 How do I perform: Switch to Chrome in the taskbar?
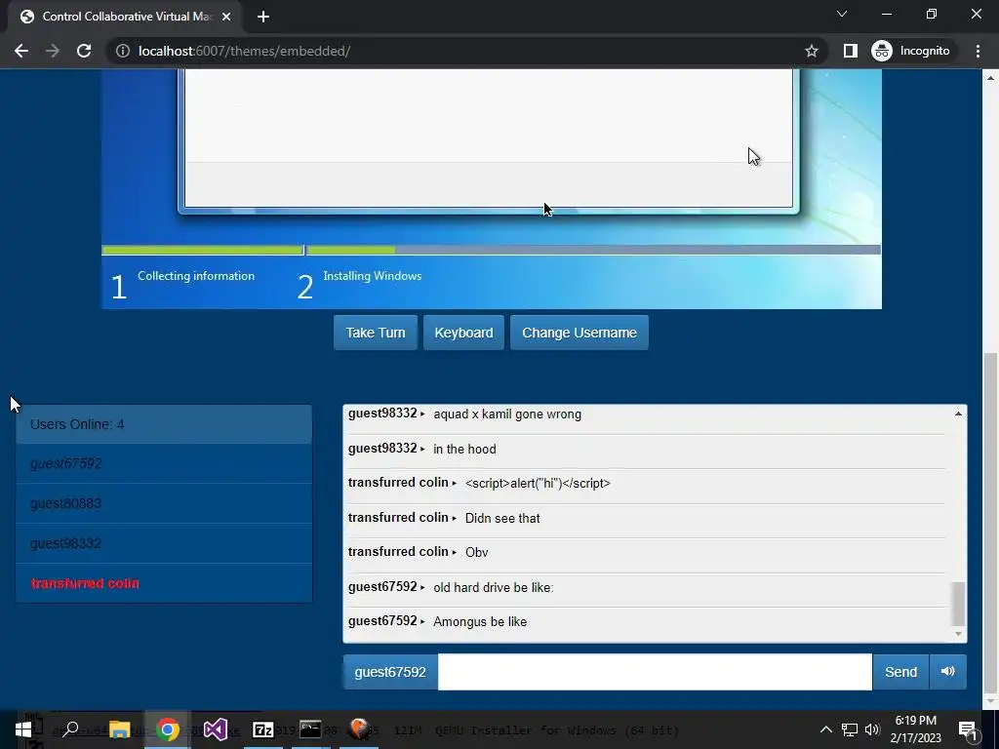(x=167, y=729)
